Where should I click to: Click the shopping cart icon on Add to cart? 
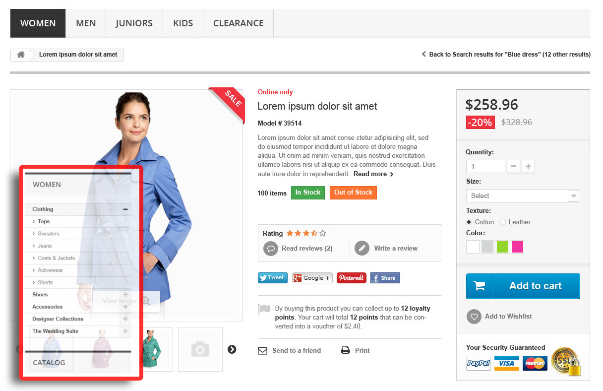pos(479,286)
